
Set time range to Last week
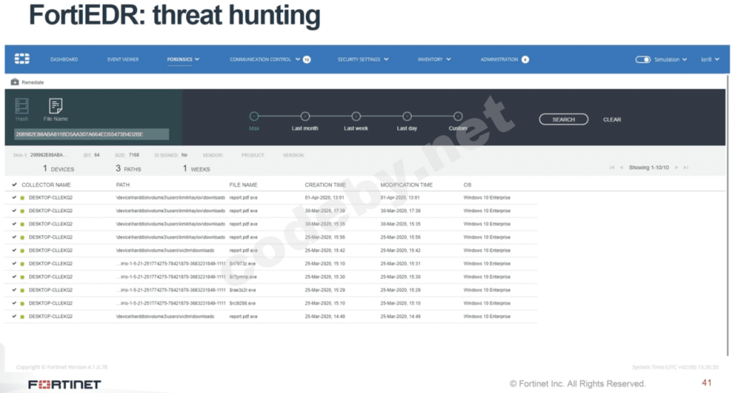(356, 116)
